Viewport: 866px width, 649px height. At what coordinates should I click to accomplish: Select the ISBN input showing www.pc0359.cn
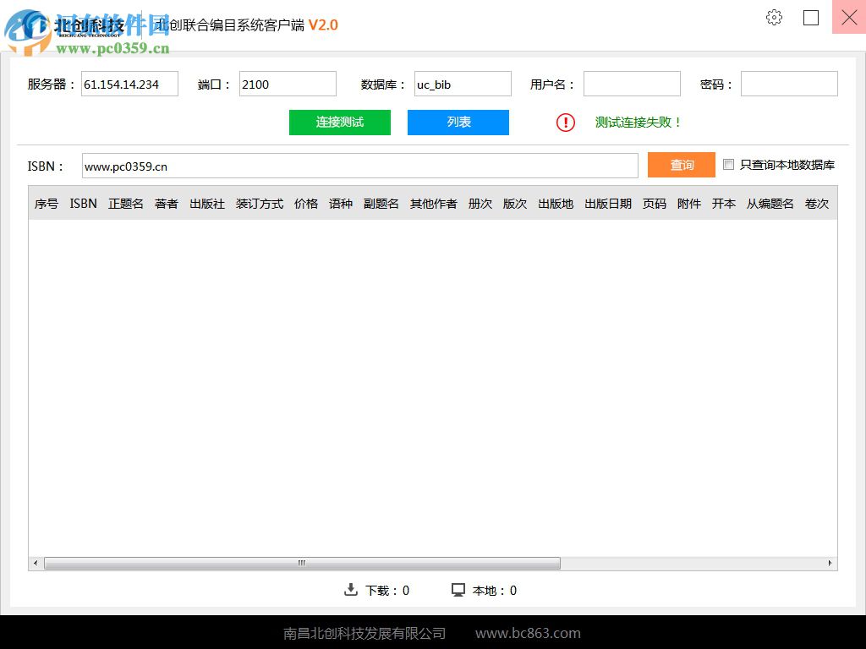(359, 166)
